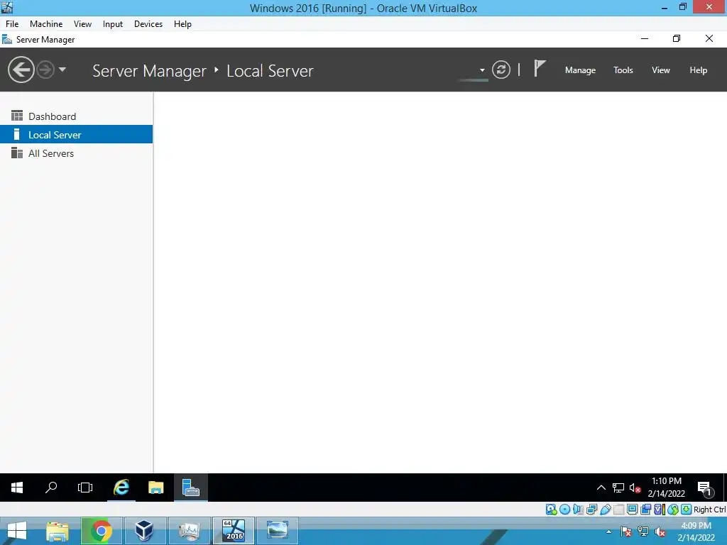The width and height of the screenshot is (727, 545).
Task: Restore down the Server Manager window
Action: 677,39
